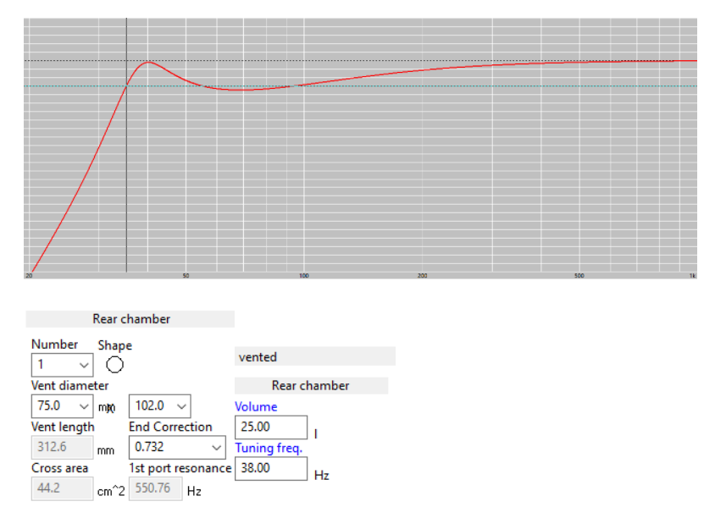Click the vertical cursor line on the graph
The image size is (715, 518).
126,169
